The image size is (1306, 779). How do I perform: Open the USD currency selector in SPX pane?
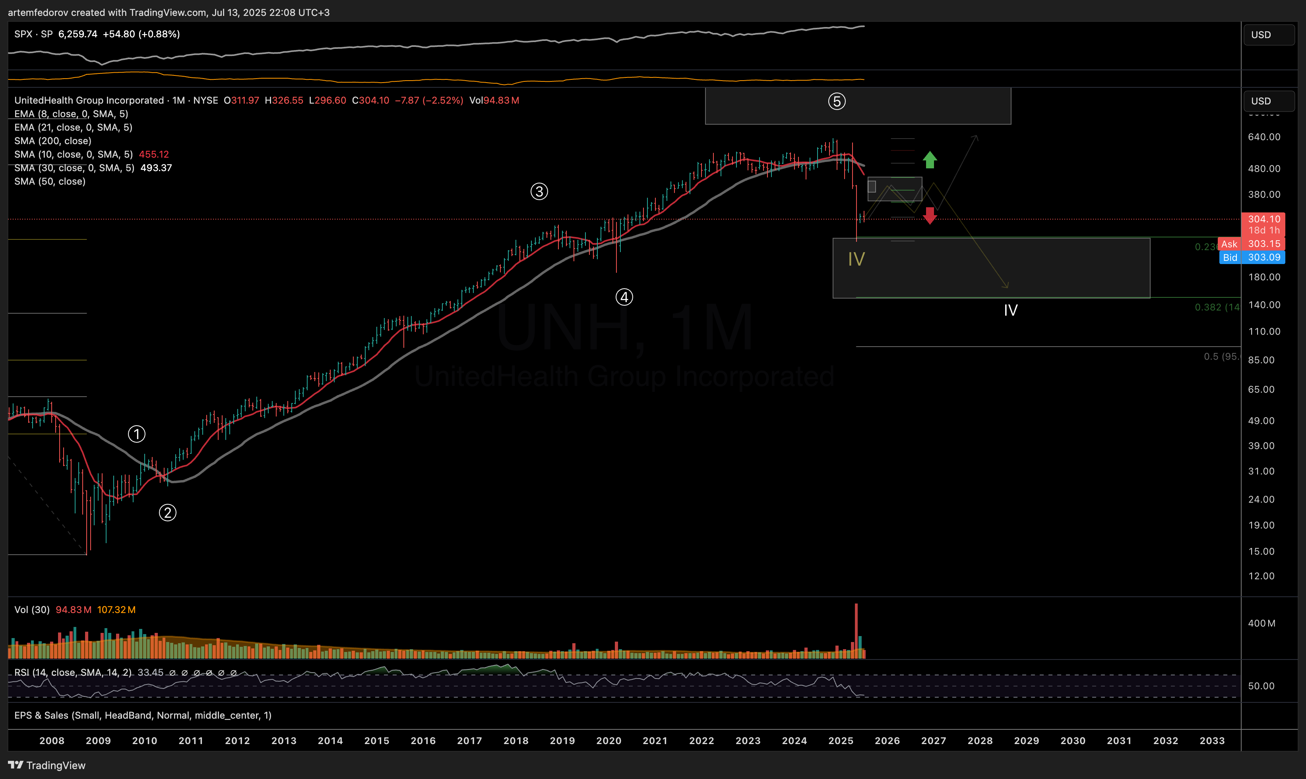(x=1269, y=35)
